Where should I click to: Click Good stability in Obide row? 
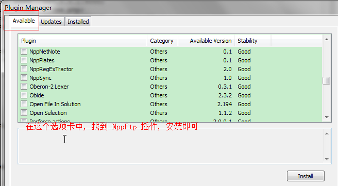coord(244,95)
